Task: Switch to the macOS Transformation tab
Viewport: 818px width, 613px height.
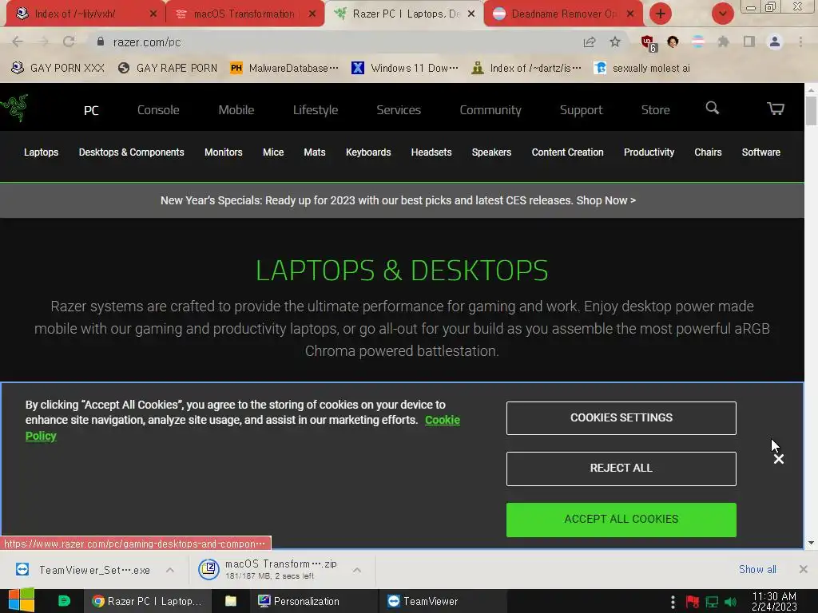Action: click(244, 14)
